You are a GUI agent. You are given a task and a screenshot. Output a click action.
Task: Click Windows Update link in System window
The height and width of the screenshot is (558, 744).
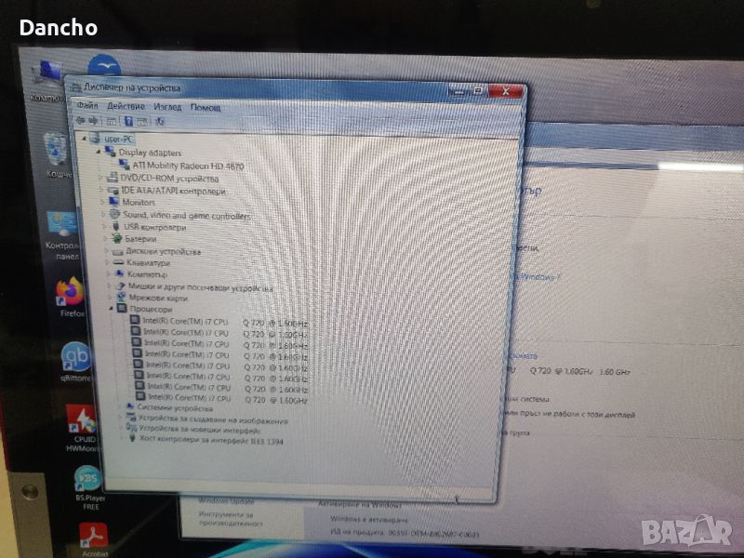tap(226, 501)
